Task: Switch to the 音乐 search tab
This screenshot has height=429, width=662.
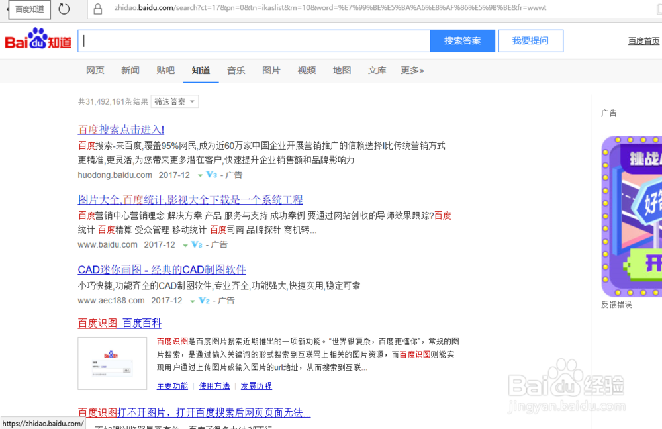Action: [236, 71]
